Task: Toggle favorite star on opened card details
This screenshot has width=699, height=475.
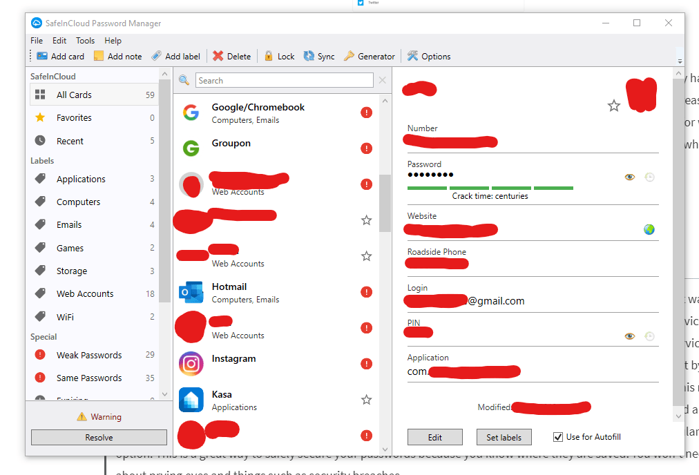Action: (x=614, y=106)
